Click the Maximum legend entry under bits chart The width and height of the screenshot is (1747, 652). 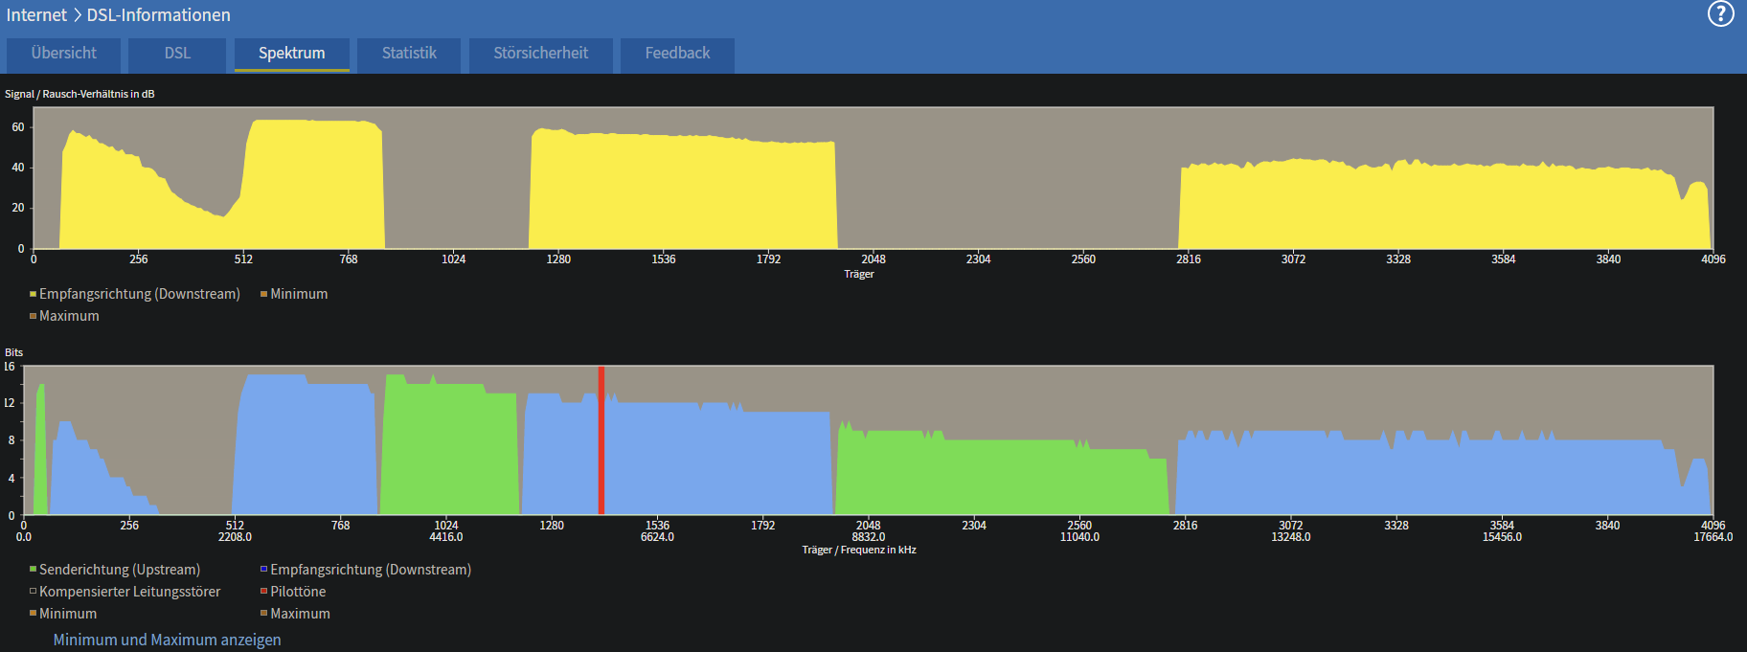pyautogui.click(x=295, y=614)
